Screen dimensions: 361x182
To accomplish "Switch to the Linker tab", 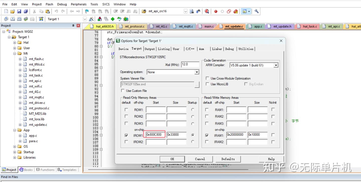I will tap(217, 49).
